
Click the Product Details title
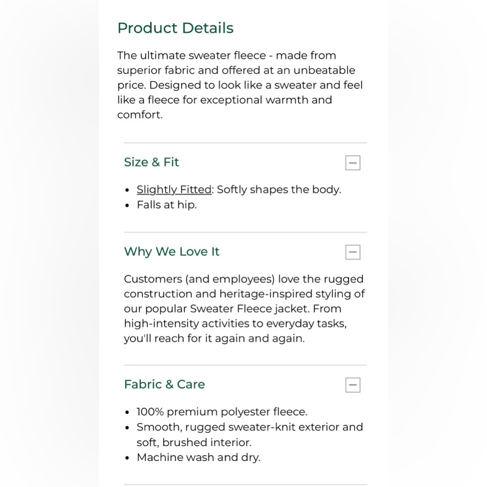175,28
